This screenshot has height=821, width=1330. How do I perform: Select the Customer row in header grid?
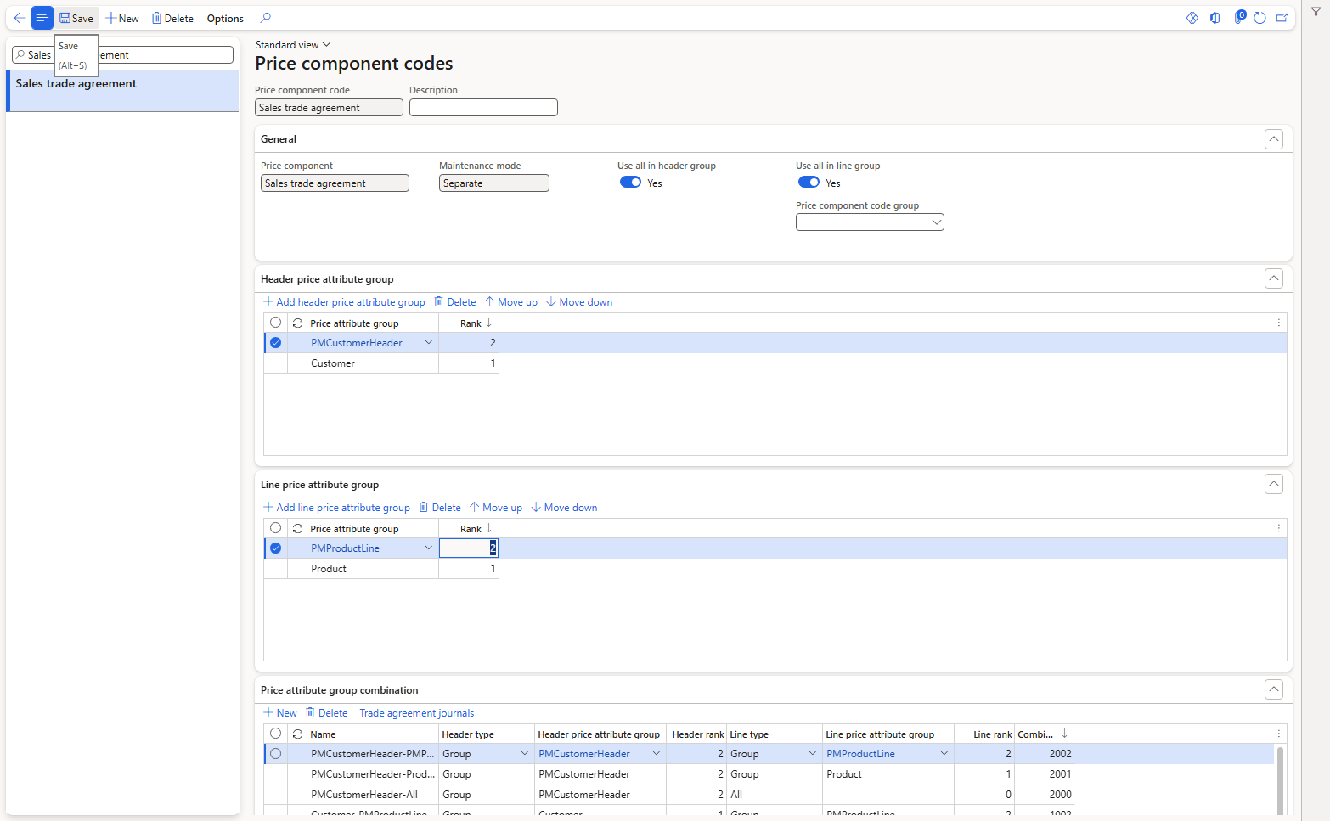275,363
